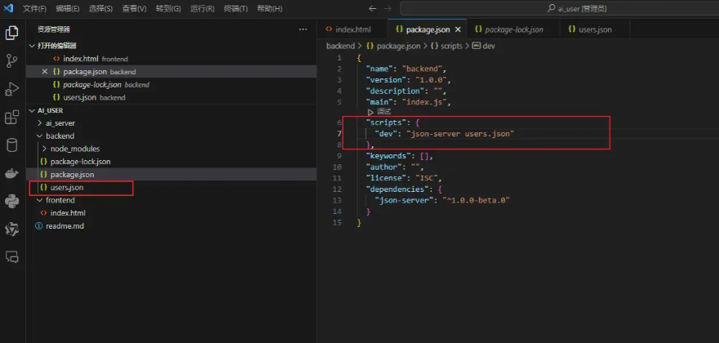This screenshot has width=719, height=343.
Task: Open the Extensions view
Action: [12, 118]
